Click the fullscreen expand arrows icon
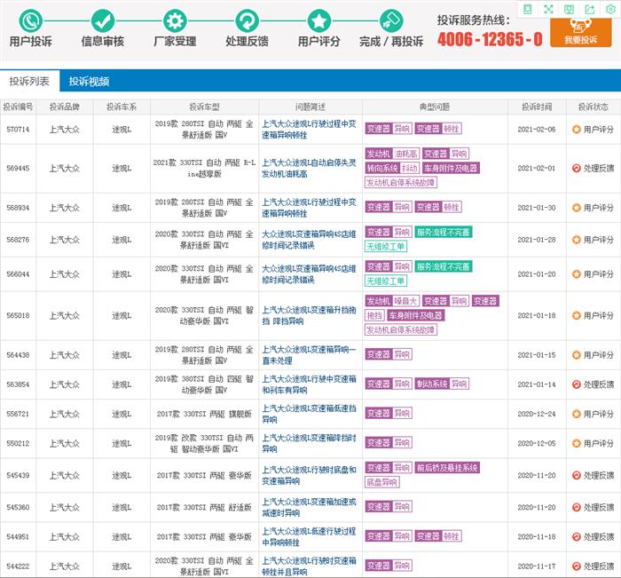Screen dimensions: 621x578 pyautogui.click(x=548, y=9)
